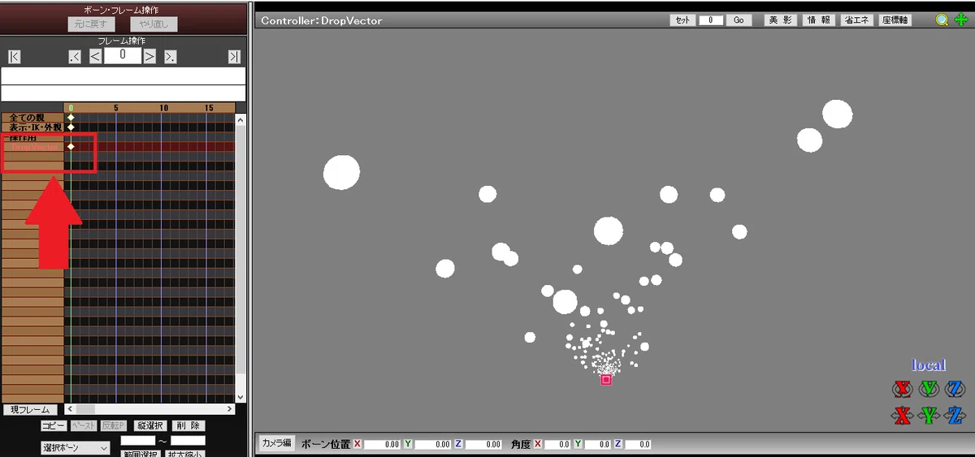Screen dimensions: 975x457
Task: Click the ペースト (paste) button
Action: tap(84, 425)
